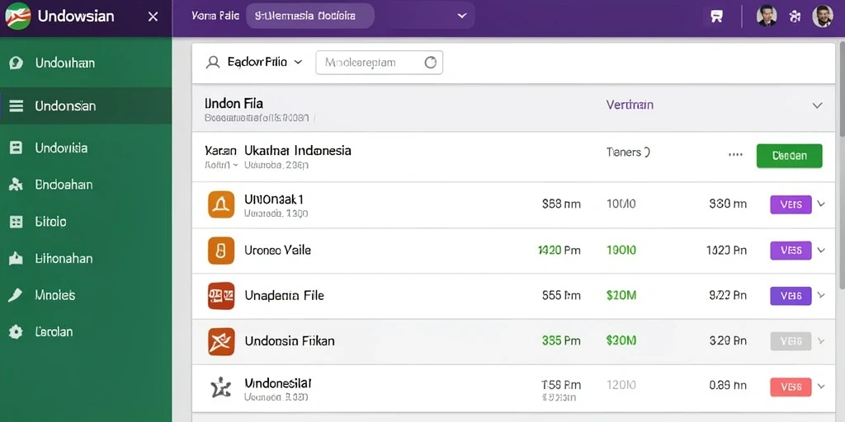845x422 pixels.
Task: Click the green Clbedan button
Action: [x=790, y=156]
